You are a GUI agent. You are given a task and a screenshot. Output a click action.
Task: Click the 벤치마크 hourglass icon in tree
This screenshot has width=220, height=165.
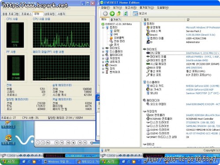[107, 72]
